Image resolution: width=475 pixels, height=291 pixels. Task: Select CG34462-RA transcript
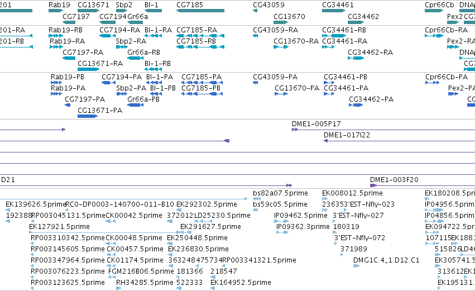(356, 58)
